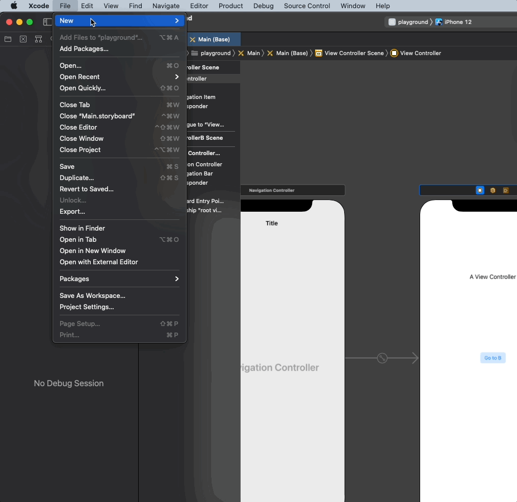
Task: Select the ControllerB Scene outline row
Action: coord(213,138)
